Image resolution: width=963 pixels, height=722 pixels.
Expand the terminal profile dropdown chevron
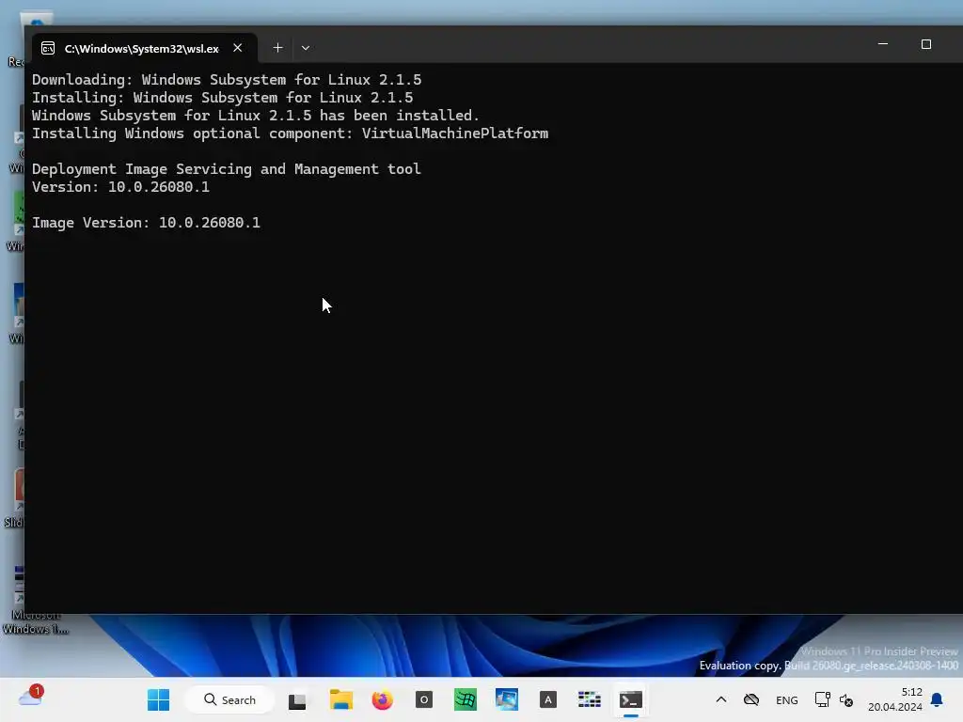point(306,48)
